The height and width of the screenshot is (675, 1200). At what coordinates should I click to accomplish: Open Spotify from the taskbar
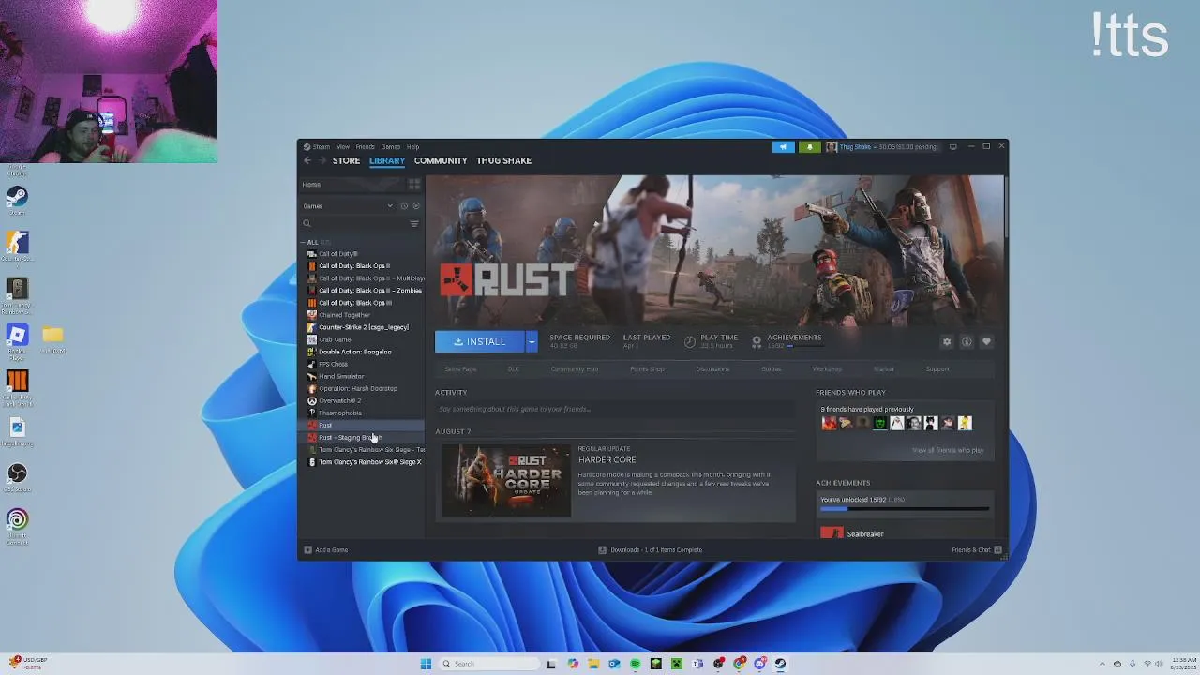635,664
